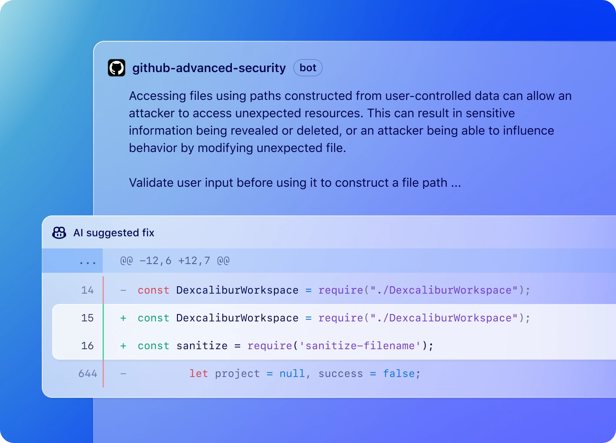
Task: Click line number 644 in the diff
Action: coord(87,374)
